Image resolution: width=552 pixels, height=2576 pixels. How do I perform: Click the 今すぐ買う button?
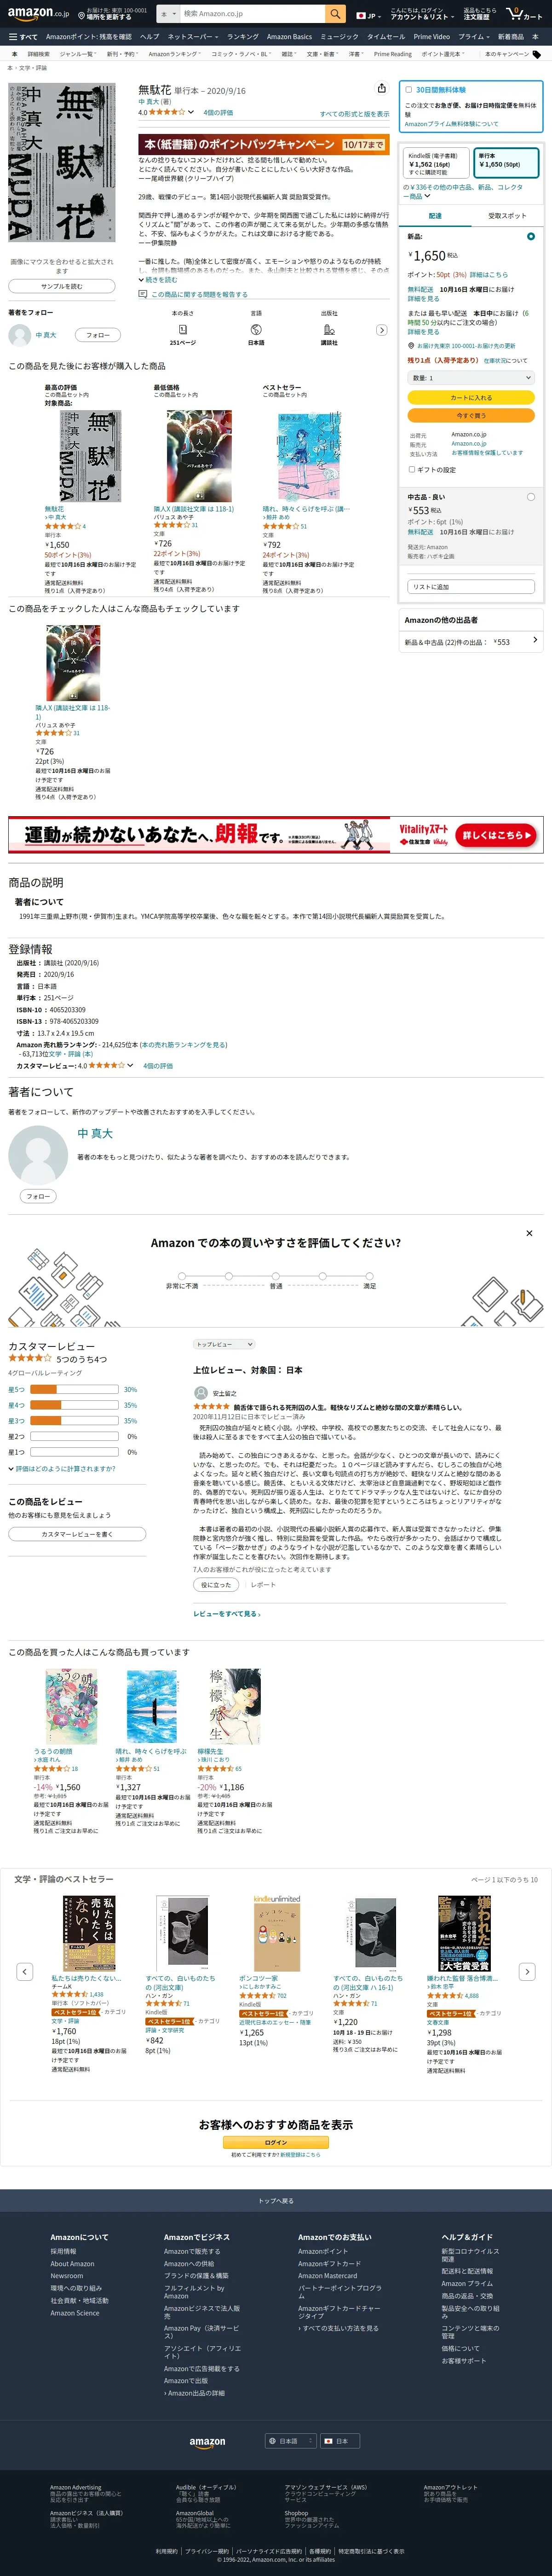pyautogui.click(x=471, y=415)
